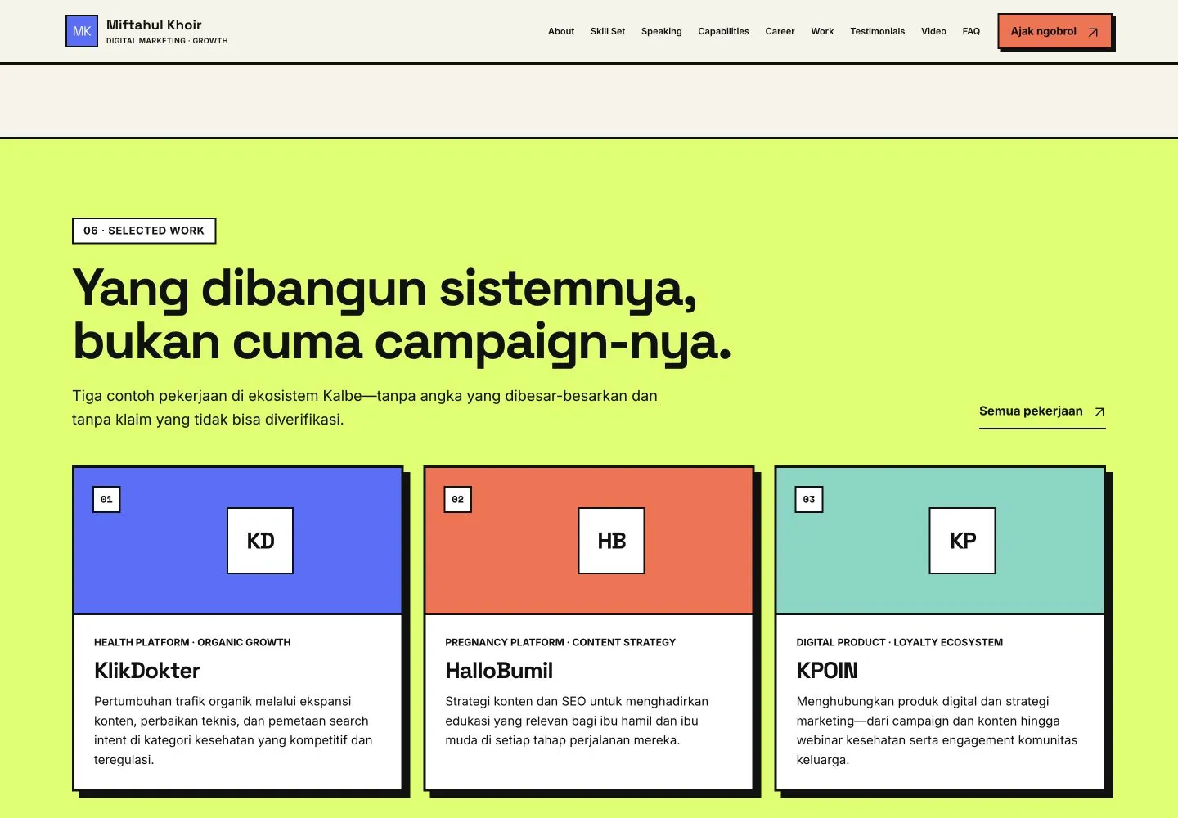Image resolution: width=1178 pixels, height=818 pixels.
Task: Click the 02 number badge
Action: [x=457, y=499]
